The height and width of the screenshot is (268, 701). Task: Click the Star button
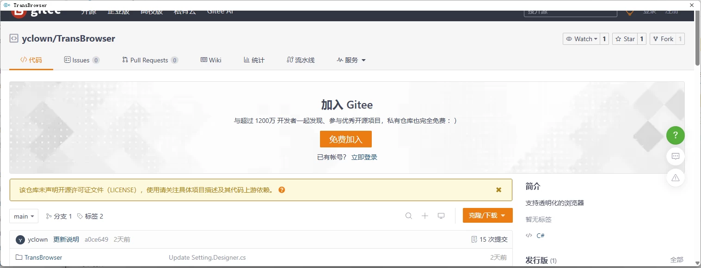pyautogui.click(x=625, y=39)
